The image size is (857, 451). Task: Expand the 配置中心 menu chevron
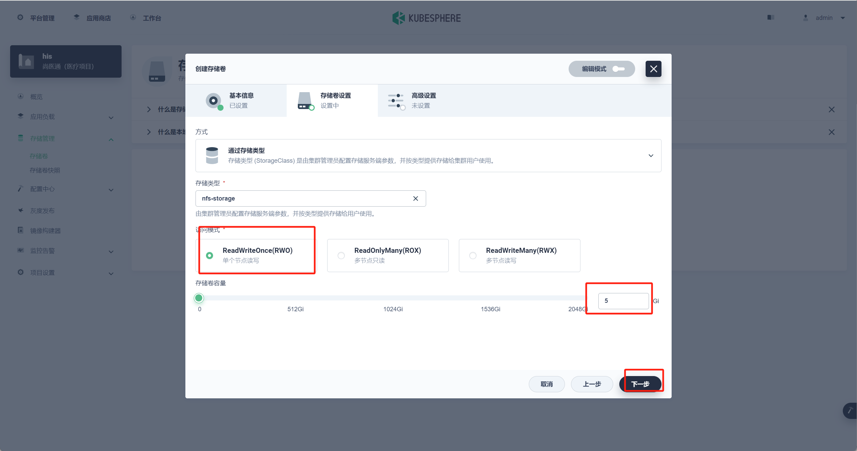tap(111, 190)
